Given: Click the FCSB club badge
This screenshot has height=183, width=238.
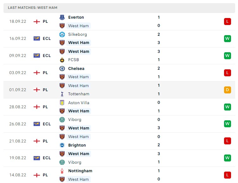Looking at the screenshot, I should 62,60.
